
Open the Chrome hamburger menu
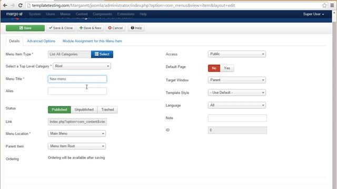(332, 5)
